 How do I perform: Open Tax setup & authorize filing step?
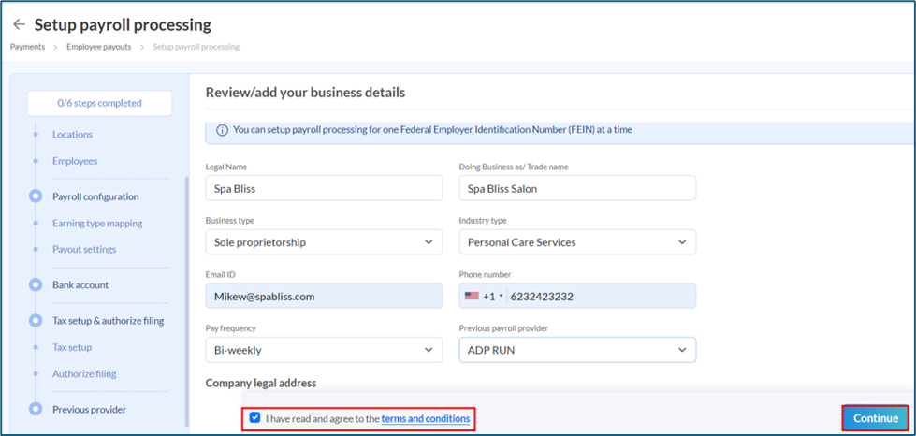tap(109, 321)
